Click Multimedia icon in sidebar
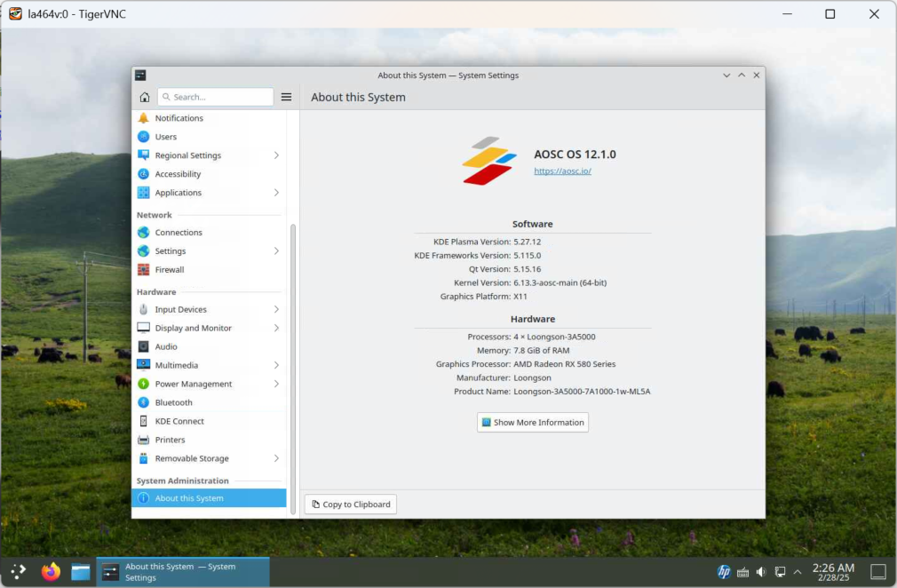 (x=144, y=365)
